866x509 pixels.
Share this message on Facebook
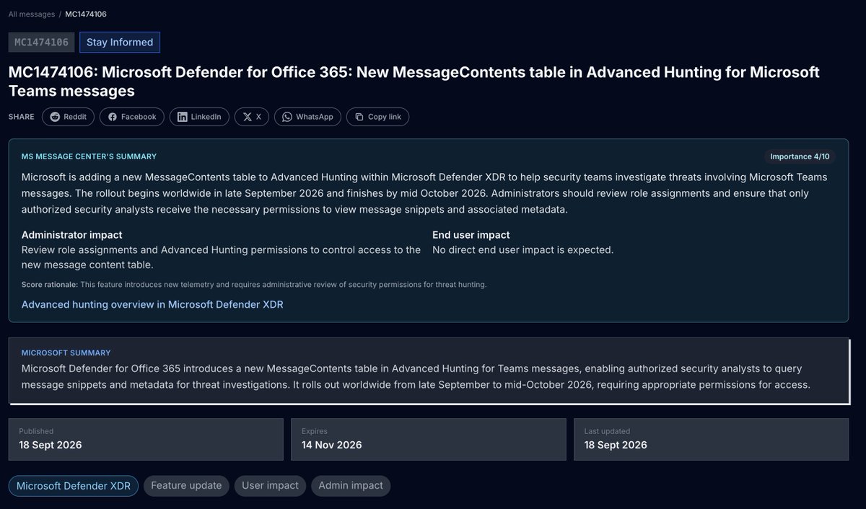(132, 117)
